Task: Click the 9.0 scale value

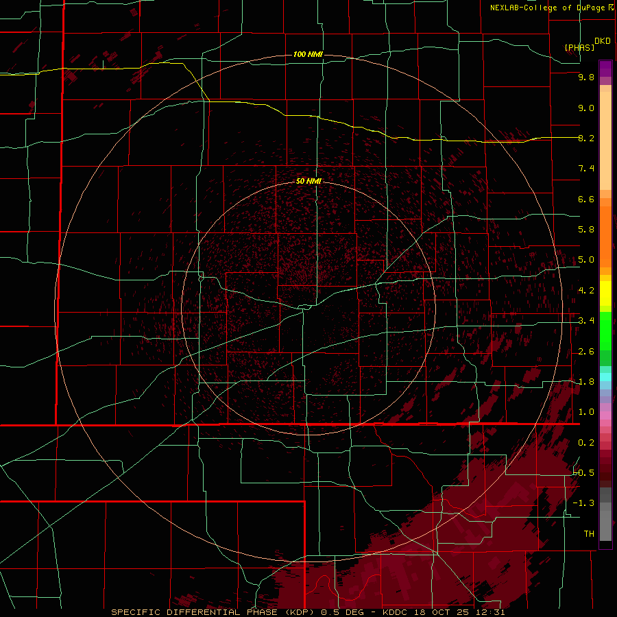Action: 586,108
